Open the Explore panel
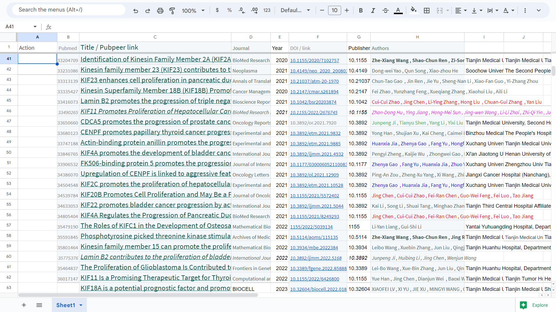Screen dimensions: 556x312 point(534,305)
